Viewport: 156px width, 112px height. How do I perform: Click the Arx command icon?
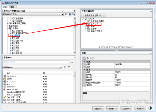(5, 84)
